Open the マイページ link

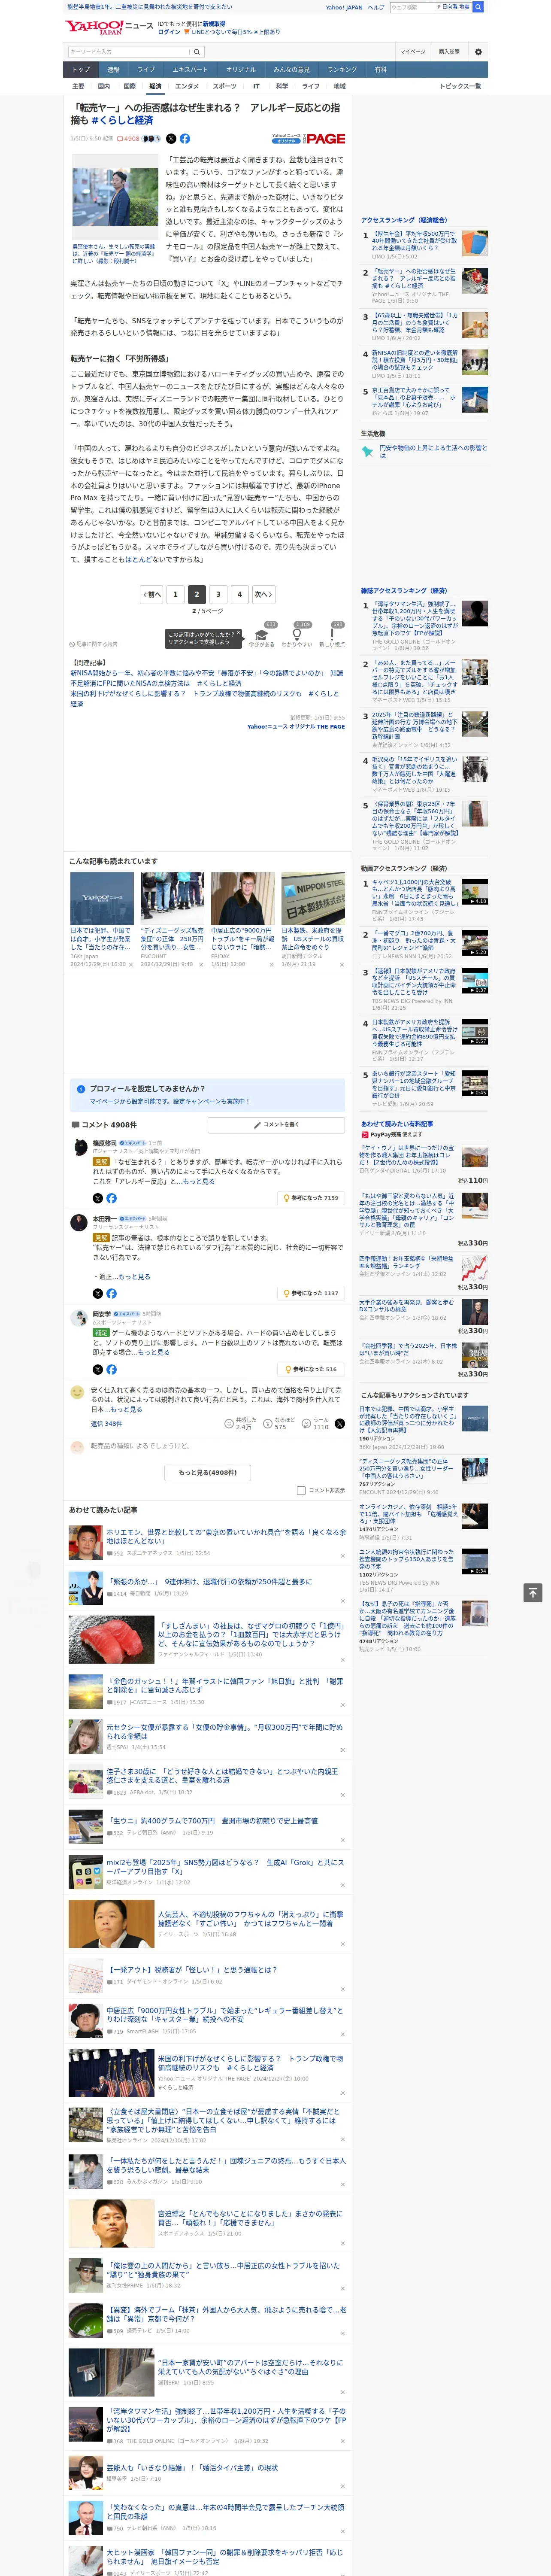[412, 52]
